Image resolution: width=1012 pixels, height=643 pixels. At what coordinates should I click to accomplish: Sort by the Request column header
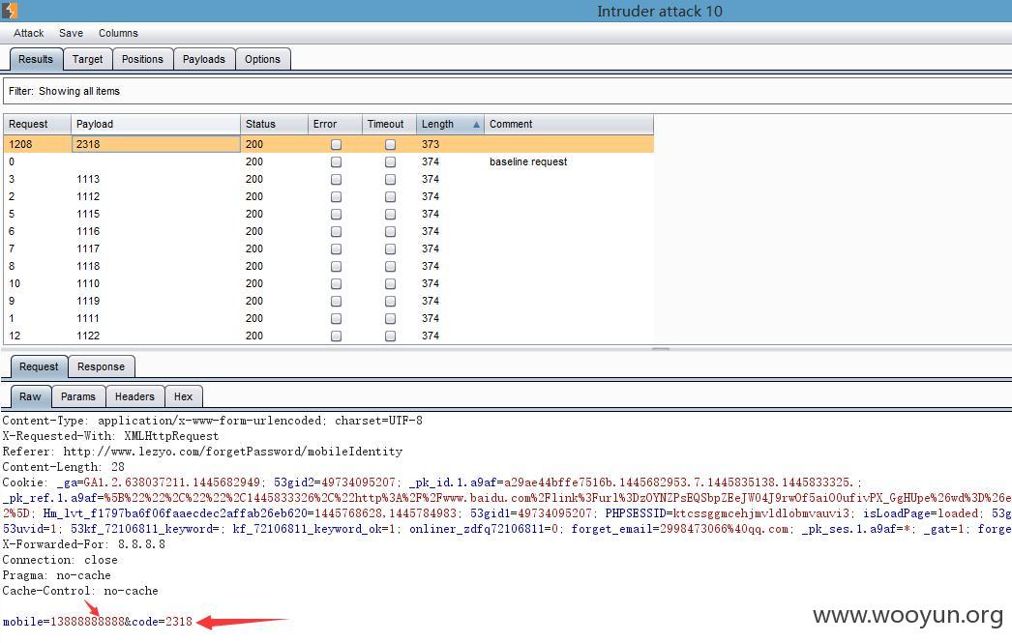(38, 124)
